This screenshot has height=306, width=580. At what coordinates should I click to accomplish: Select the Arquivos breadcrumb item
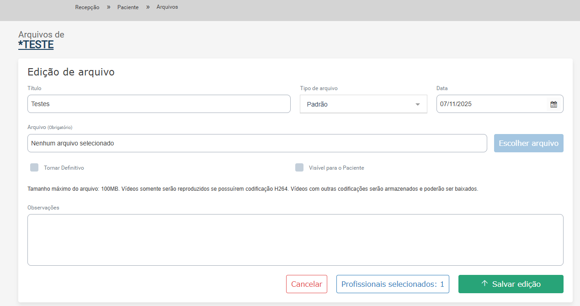[x=167, y=7]
